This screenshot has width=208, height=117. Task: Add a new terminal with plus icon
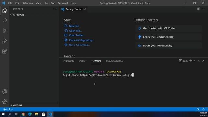pos(191,61)
